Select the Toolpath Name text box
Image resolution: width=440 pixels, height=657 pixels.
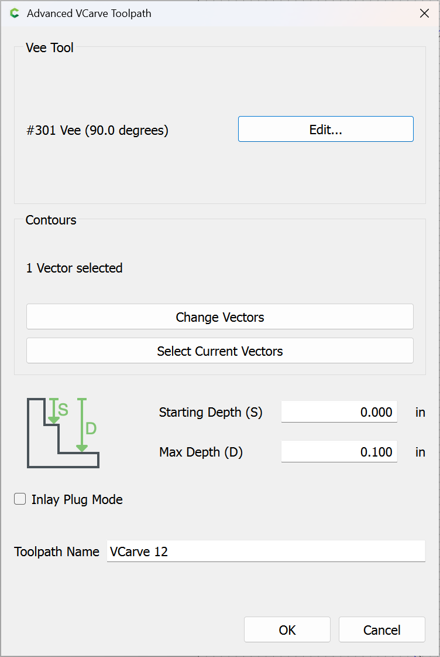266,552
